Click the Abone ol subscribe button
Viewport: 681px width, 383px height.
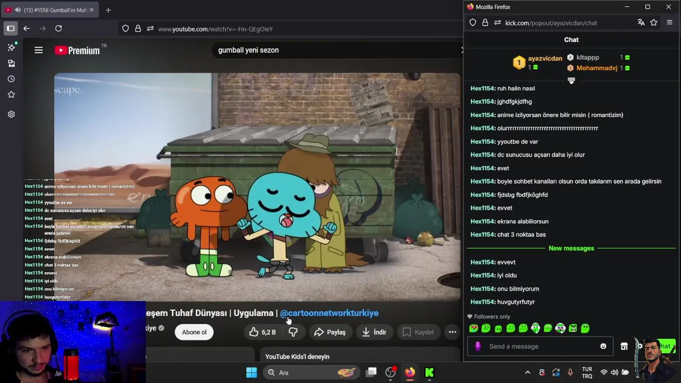(x=194, y=332)
